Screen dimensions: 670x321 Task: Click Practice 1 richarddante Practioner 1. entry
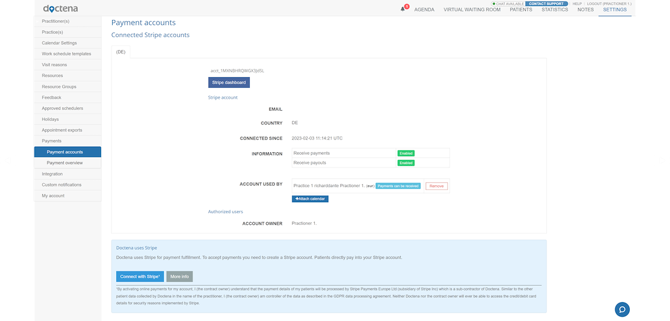point(329,186)
